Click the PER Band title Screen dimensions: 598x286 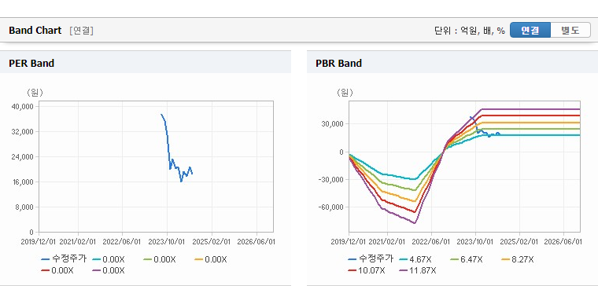click(31, 63)
